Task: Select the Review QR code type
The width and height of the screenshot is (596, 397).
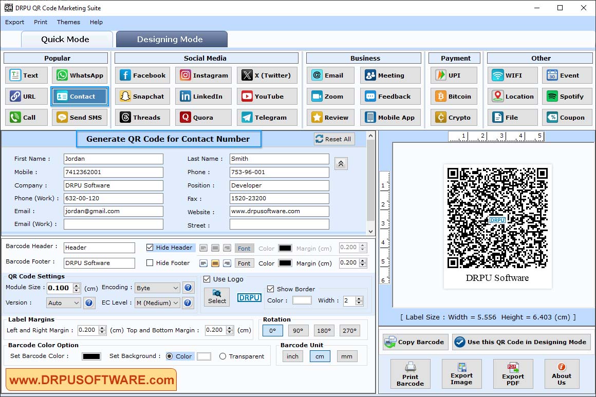Action: click(x=331, y=118)
